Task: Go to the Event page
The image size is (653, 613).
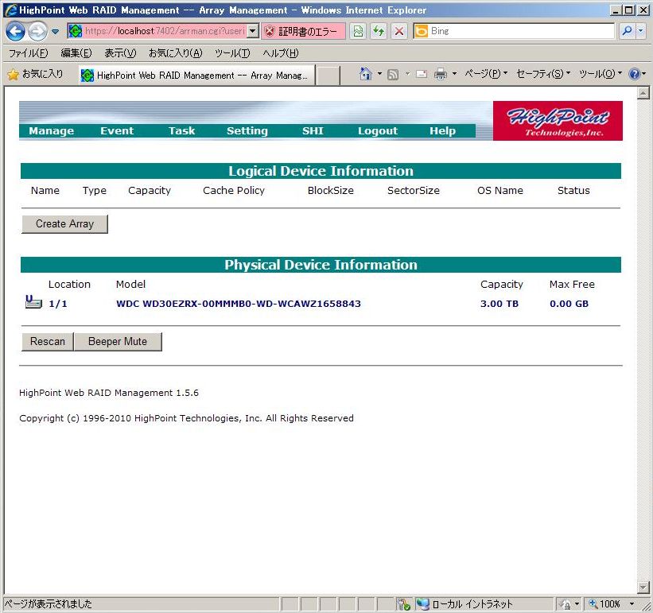Action: click(117, 130)
